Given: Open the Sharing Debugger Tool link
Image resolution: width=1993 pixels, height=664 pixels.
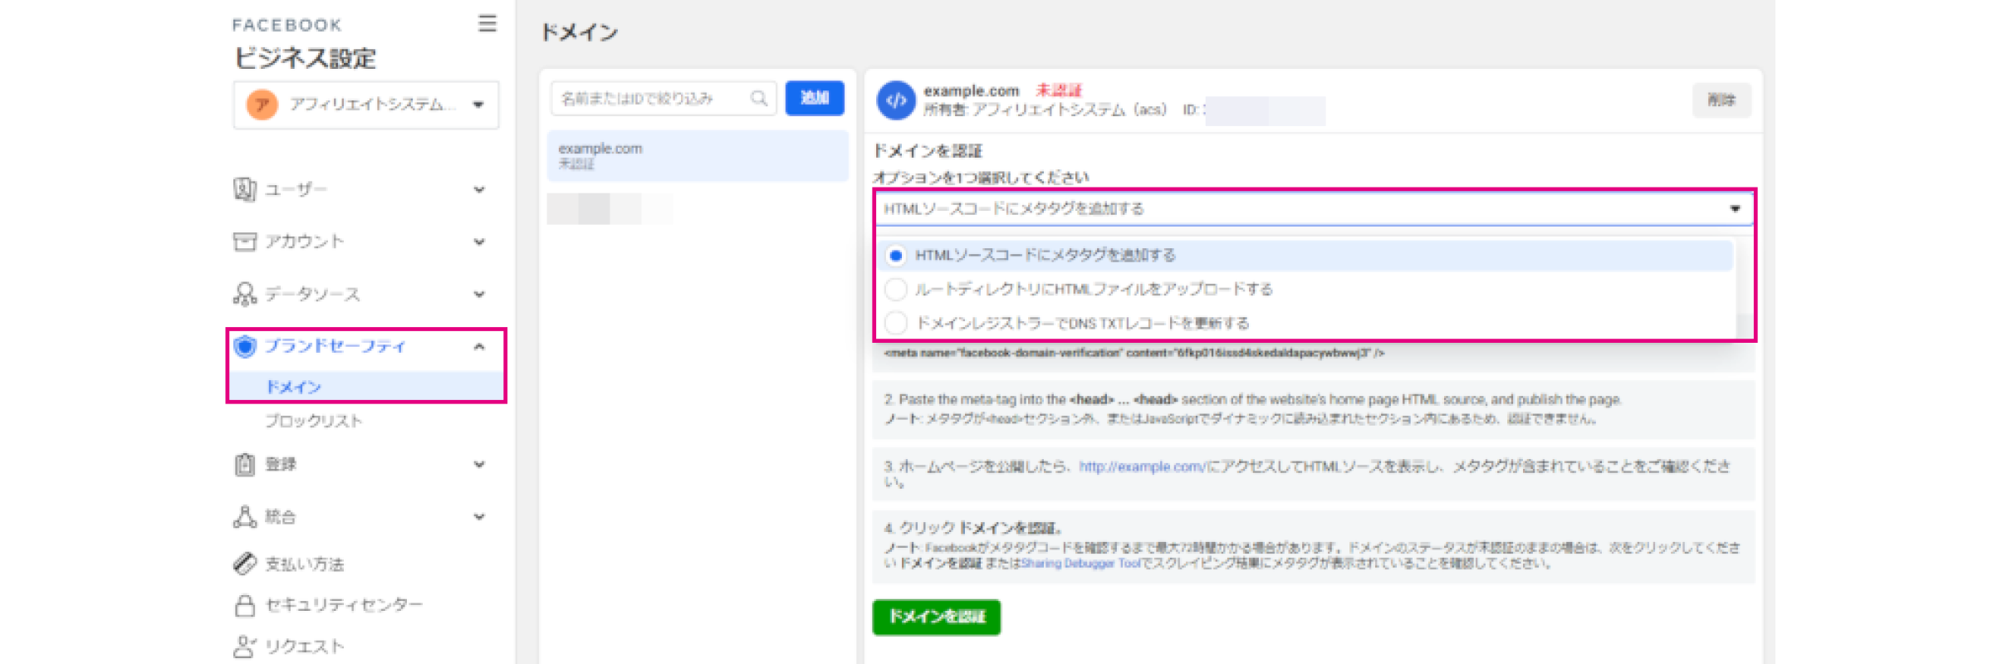Looking at the screenshot, I should tap(1080, 563).
